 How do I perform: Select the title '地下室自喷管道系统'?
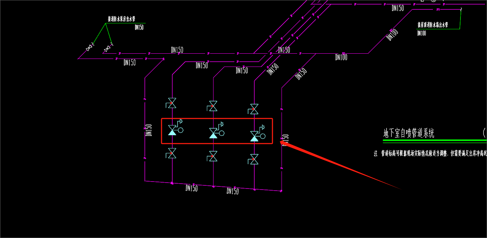coord(409,133)
